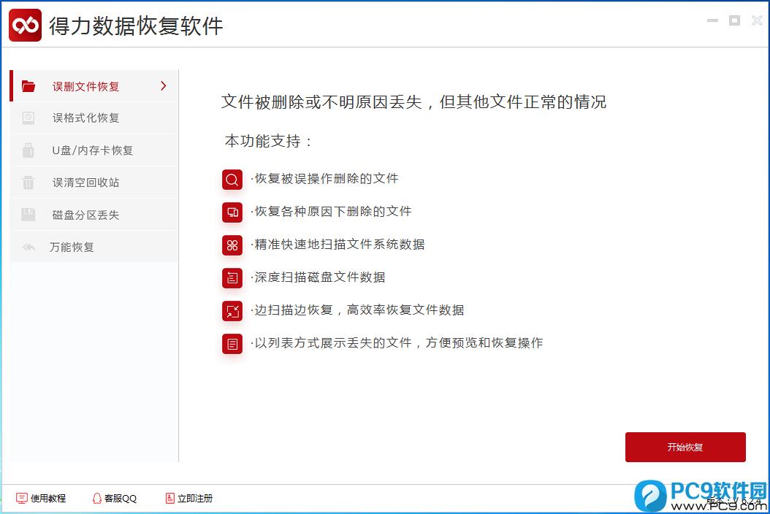Click text 恢复各种原因下删除的文件
770x514 pixels.
[x=333, y=212]
